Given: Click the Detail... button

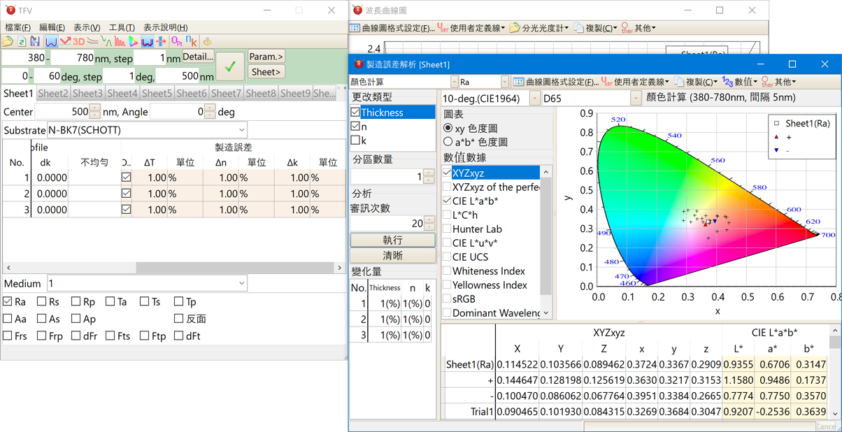Looking at the screenshot, I should (198, 57).
